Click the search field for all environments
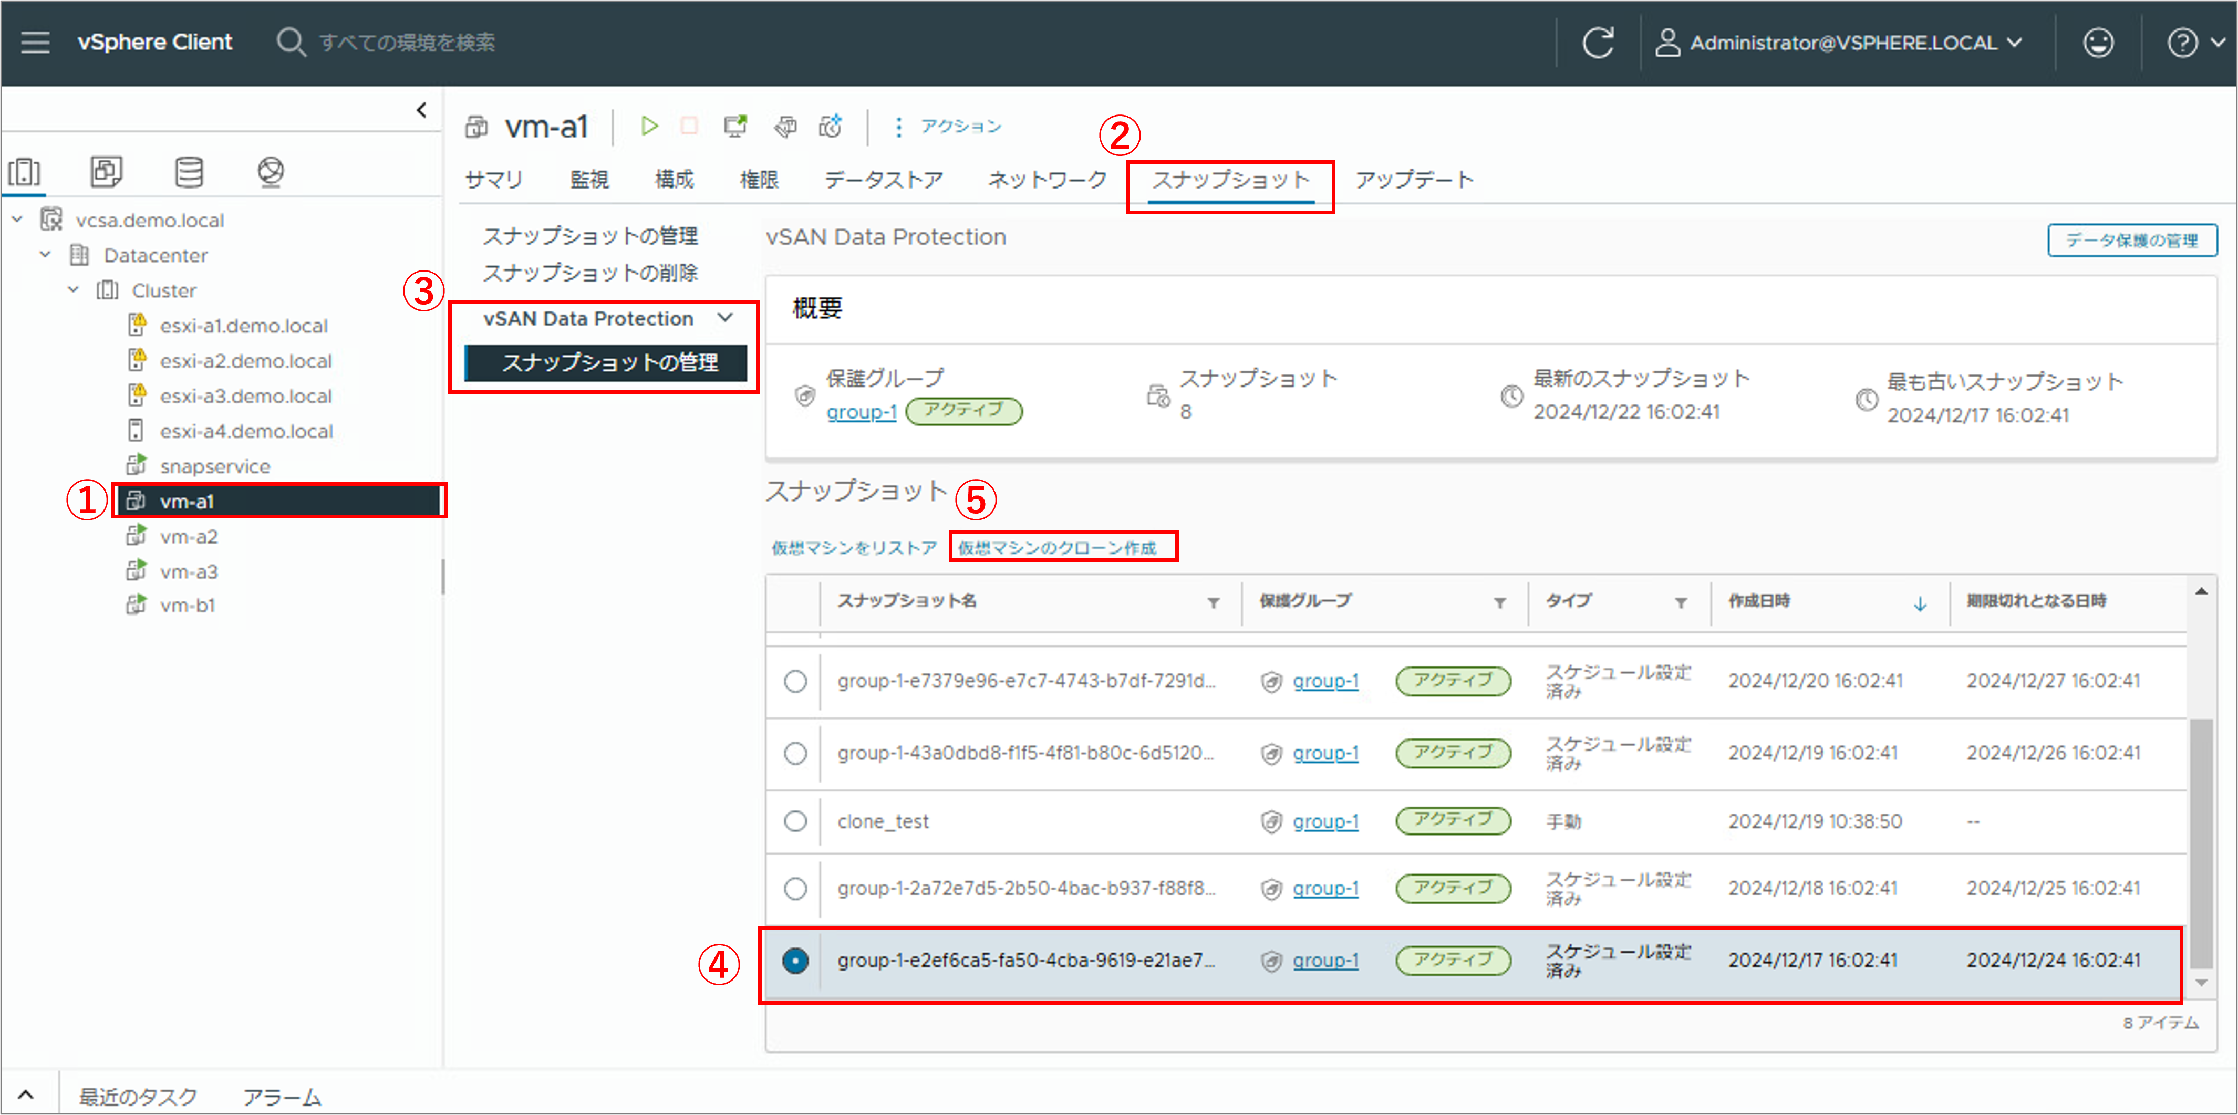Image resolution: width=2238 pixels, height=1115 pixels. [407, 41]
